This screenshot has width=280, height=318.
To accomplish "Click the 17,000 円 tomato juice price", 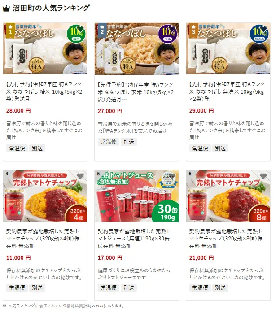I will tap(110, 258).
